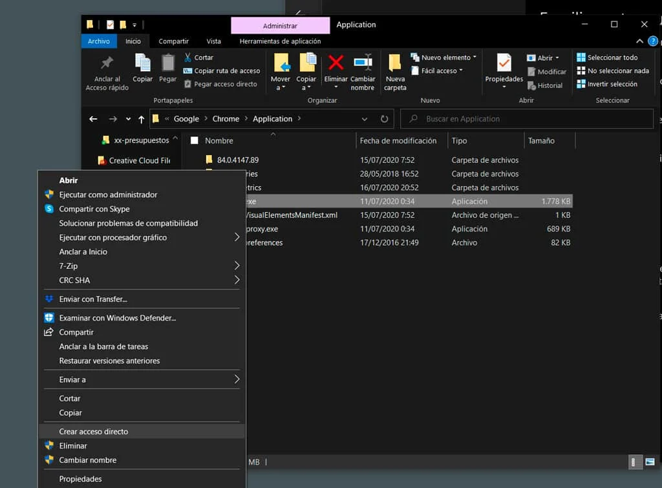Open the 84.0.4147.89 folder
Image resolution: width=662 pixels, height=488 pixels.
[x=237, y=160]
